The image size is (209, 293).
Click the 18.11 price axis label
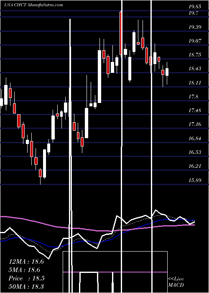point(195,82)
